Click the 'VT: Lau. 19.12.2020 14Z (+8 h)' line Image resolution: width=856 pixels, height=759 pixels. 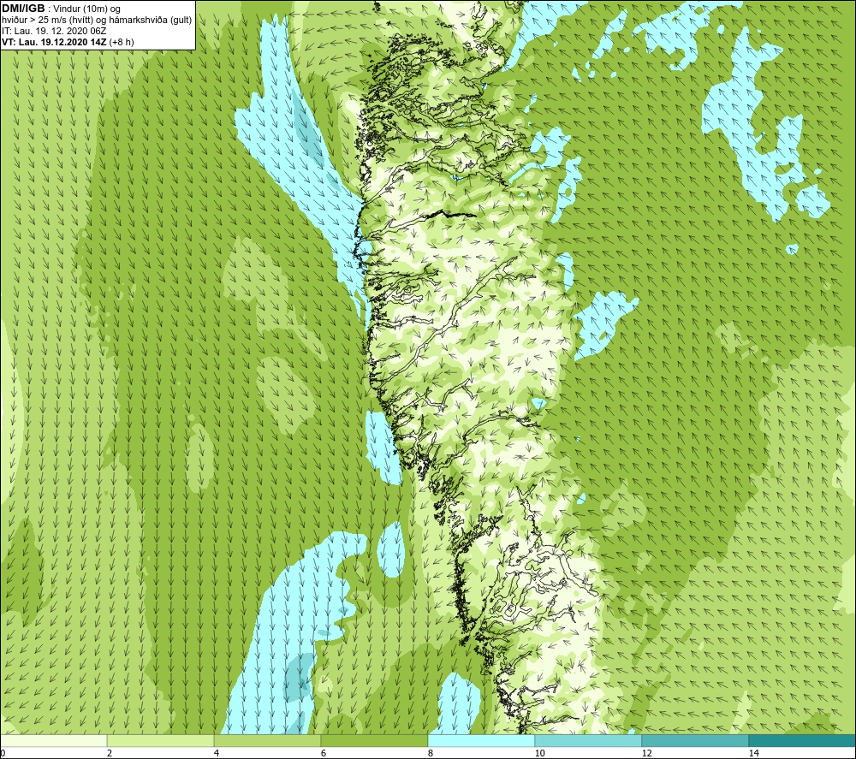[x=68, y=42]
